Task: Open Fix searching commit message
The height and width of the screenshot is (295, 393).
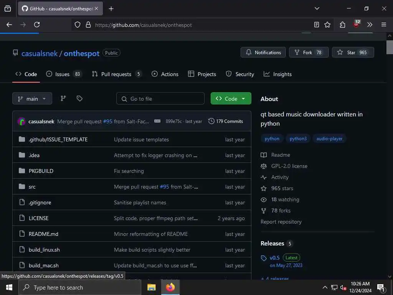Action: [x=129, y=171]
